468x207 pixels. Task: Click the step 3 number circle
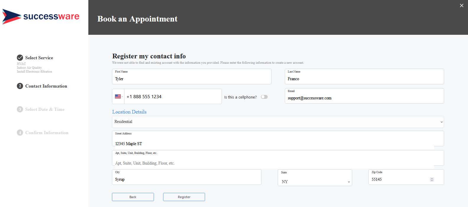click(x=20, y=109)
